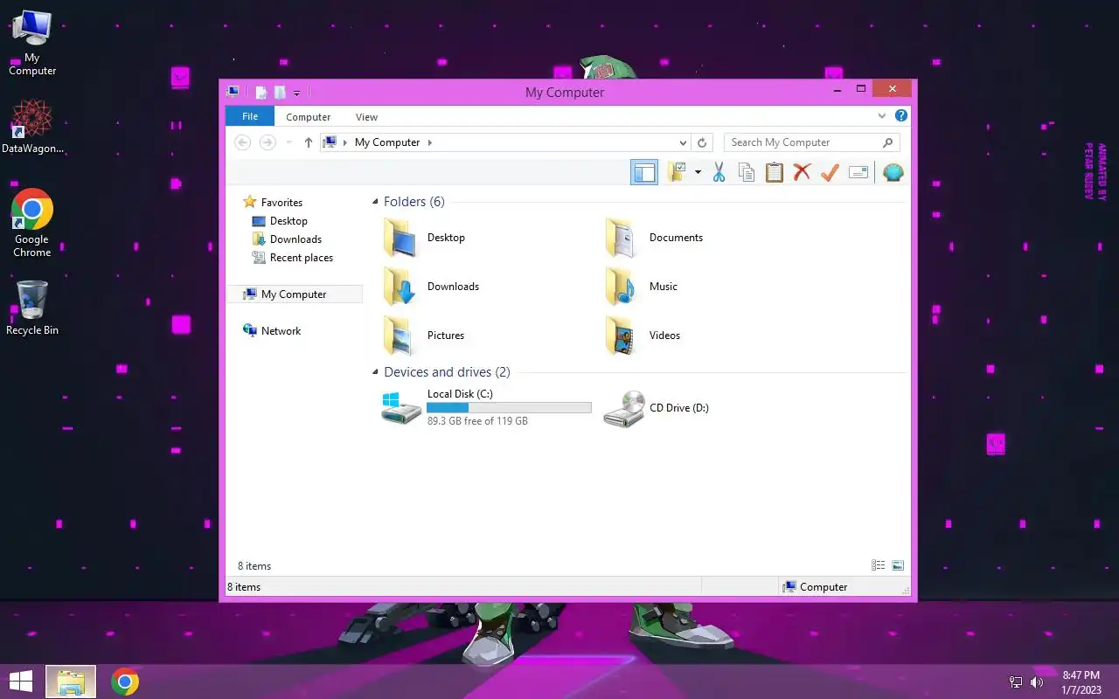
Task: Open the address bar history dropdown
Action: click(683, 142)
